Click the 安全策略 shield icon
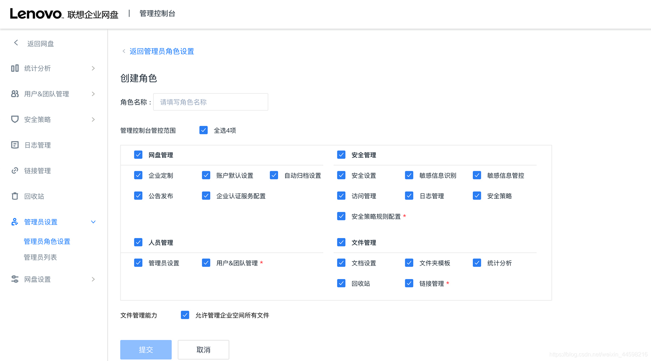This screenshot has height=361, width=651. tap(15, 119)
